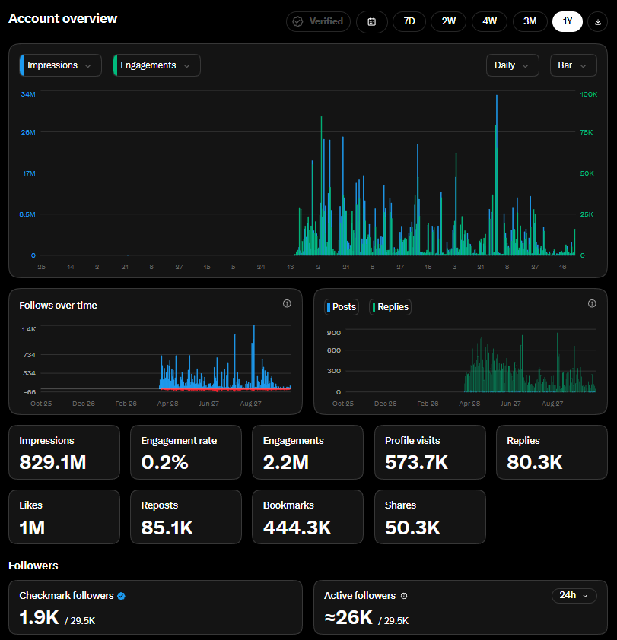Screen dimensions: 617x640
Task: Expand the Daily granularity dropdown
Action: click(x=513, y=65)
